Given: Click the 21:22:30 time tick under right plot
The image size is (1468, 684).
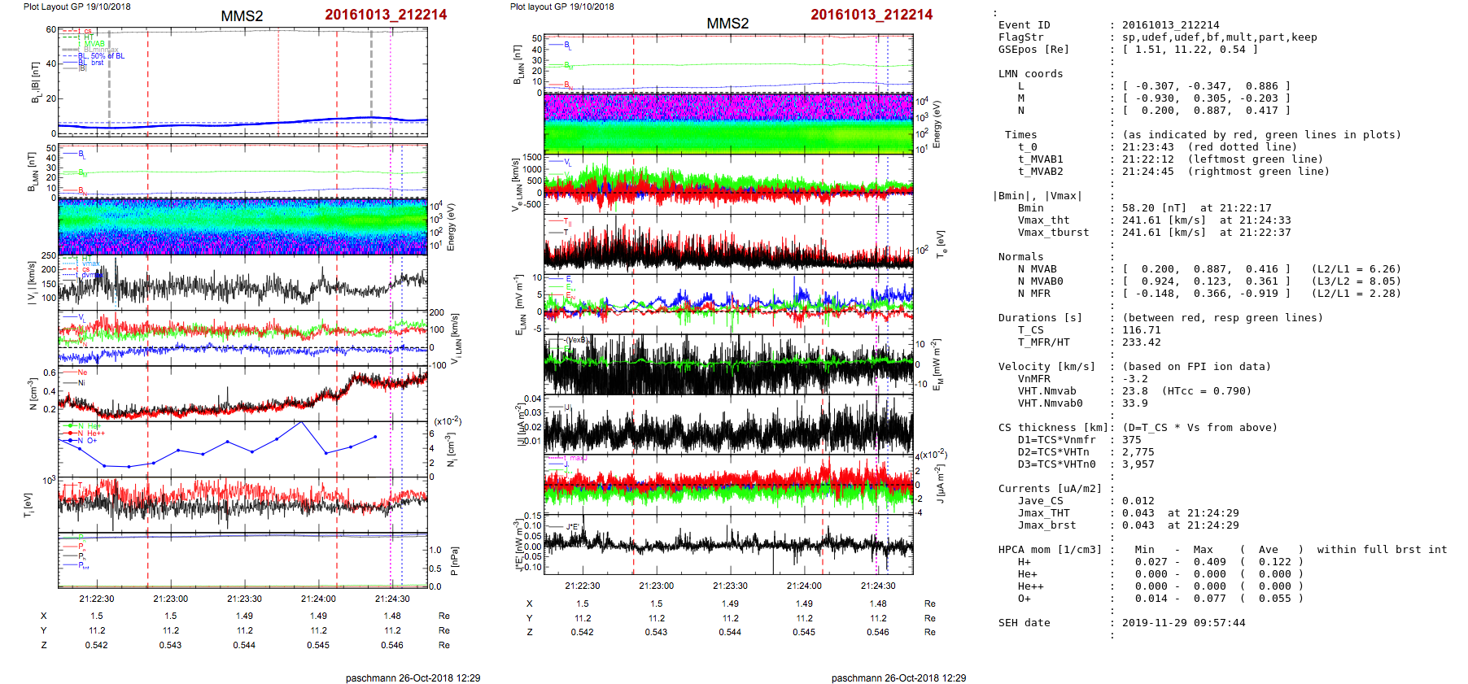Looking at the screenshot, I should pyautogui.click(x=582, y=586).
